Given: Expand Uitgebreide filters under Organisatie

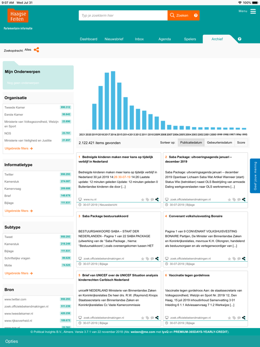Looking at the screenshot, I should tap(19, 149).
